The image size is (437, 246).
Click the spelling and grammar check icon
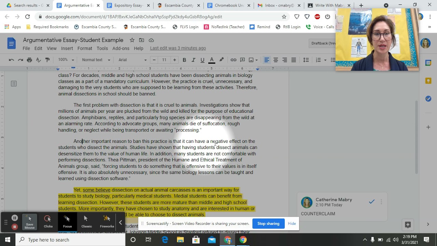[x=38, y=60]
